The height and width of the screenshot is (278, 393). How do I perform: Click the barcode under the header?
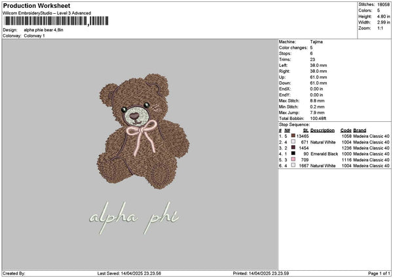(56, 21)
